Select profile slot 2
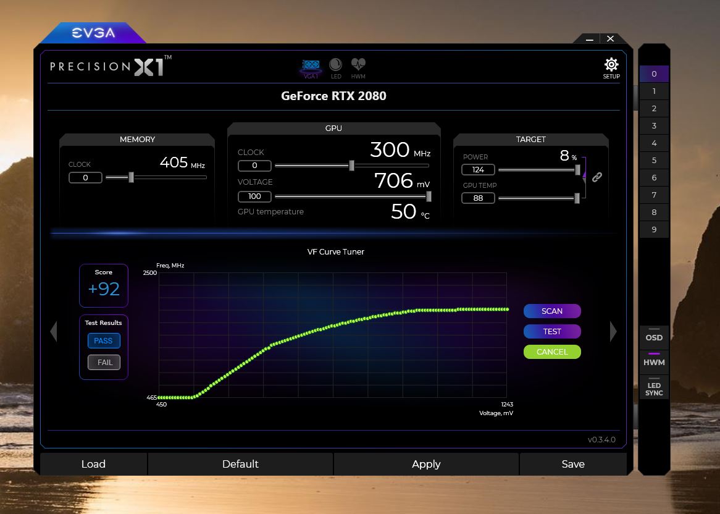Image resolution: width=720 pixels, height=514 pixels. click(x=654, y=108)
